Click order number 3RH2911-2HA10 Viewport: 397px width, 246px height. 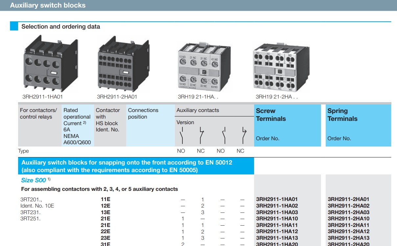(348, 219)
